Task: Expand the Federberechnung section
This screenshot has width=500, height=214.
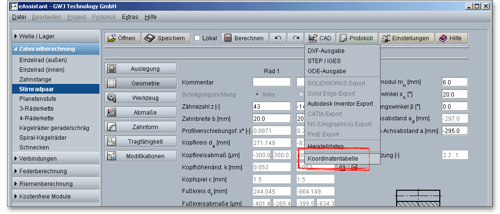Action: point(53,171)
